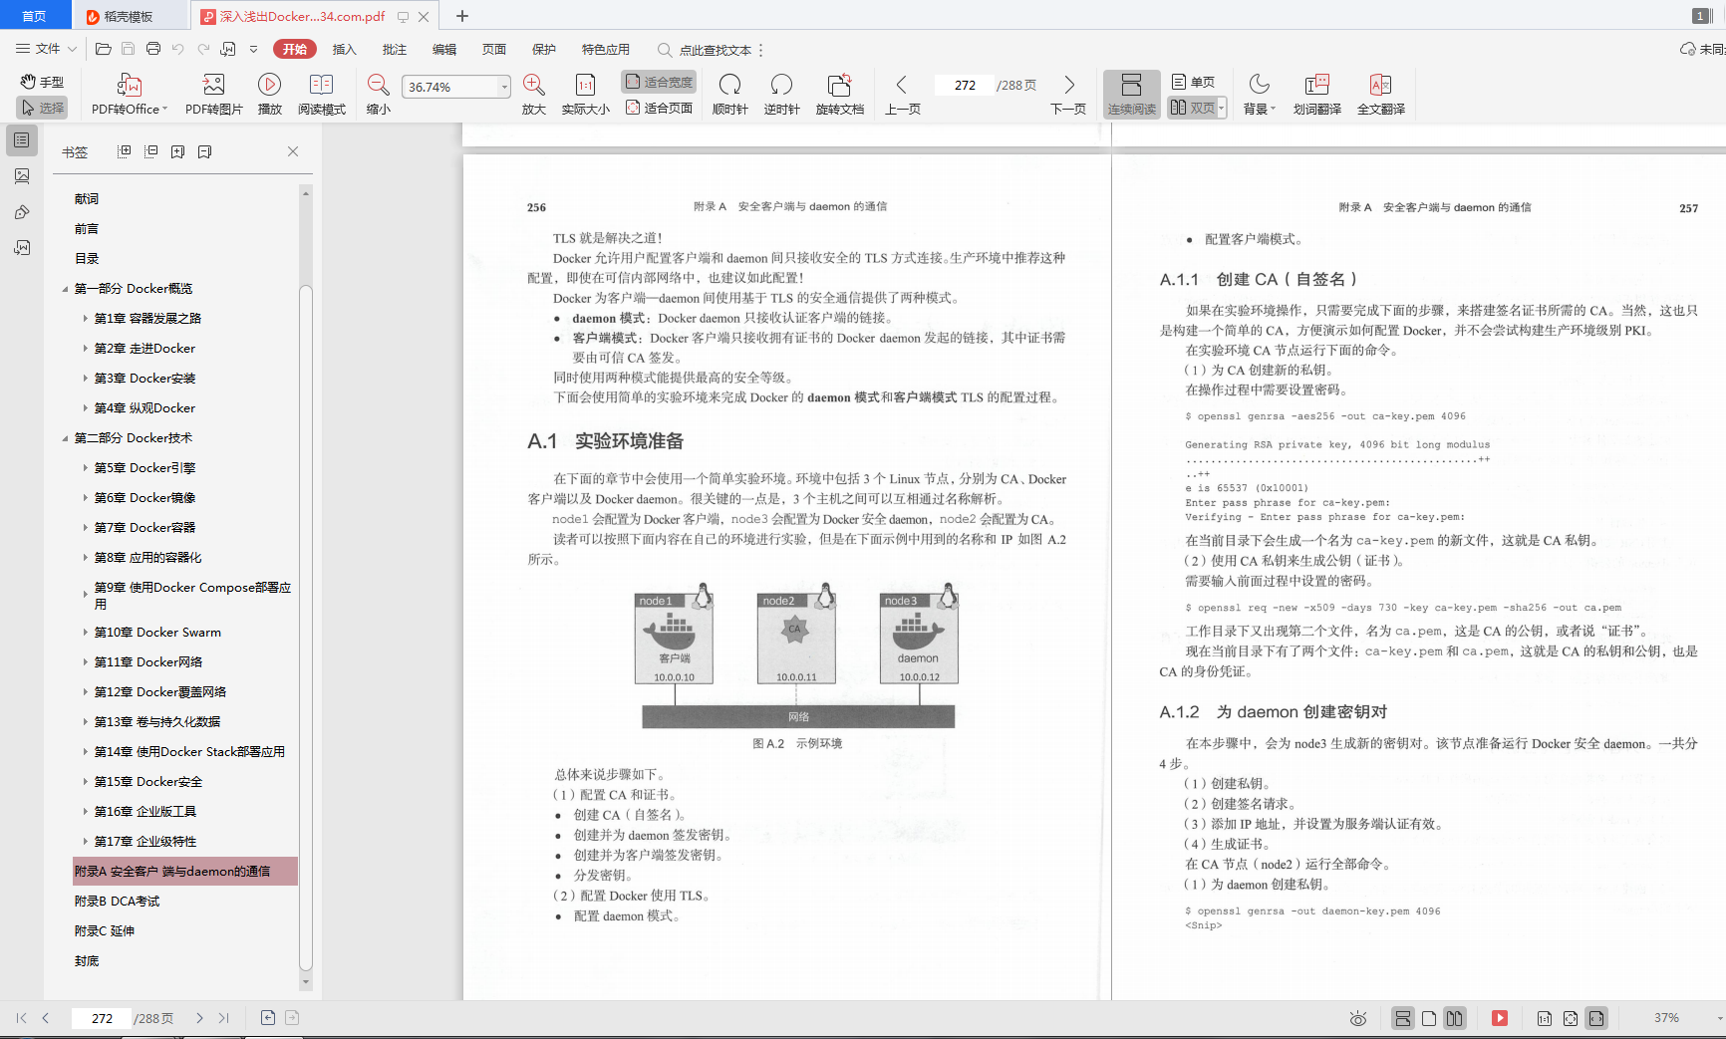This screenshot has width=1726, height=1039.
Task: Toggle double-page icon in status bar
Action: [x=1454, y=1018]
